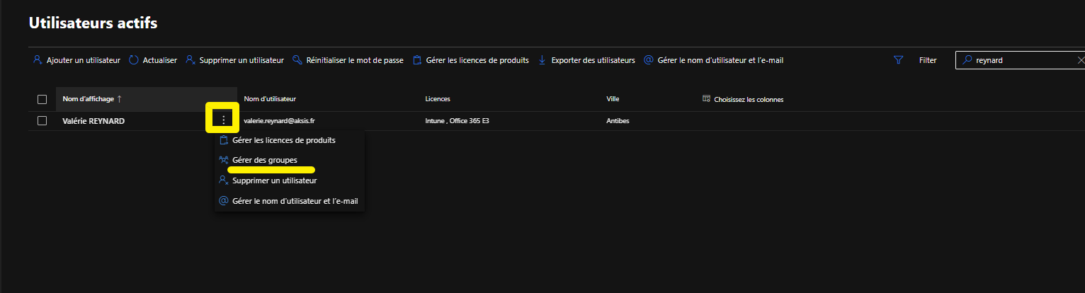The width and height of the screenshot is (1085, 293).
Task: Tick the select-all checkbox in the header row
Action: pyautogui.click(x=42, y=99)
